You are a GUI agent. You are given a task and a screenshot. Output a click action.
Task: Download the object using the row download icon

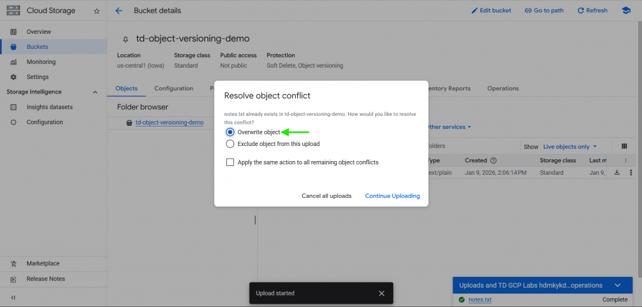pos(616,172)
